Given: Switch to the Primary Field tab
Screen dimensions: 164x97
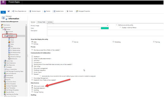Looking at the screenshot, I should (41, 22).
